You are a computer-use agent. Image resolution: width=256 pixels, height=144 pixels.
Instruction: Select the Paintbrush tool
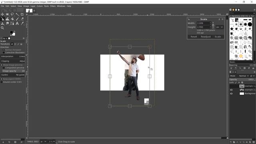pyautogui.click(x=17, y=19)
